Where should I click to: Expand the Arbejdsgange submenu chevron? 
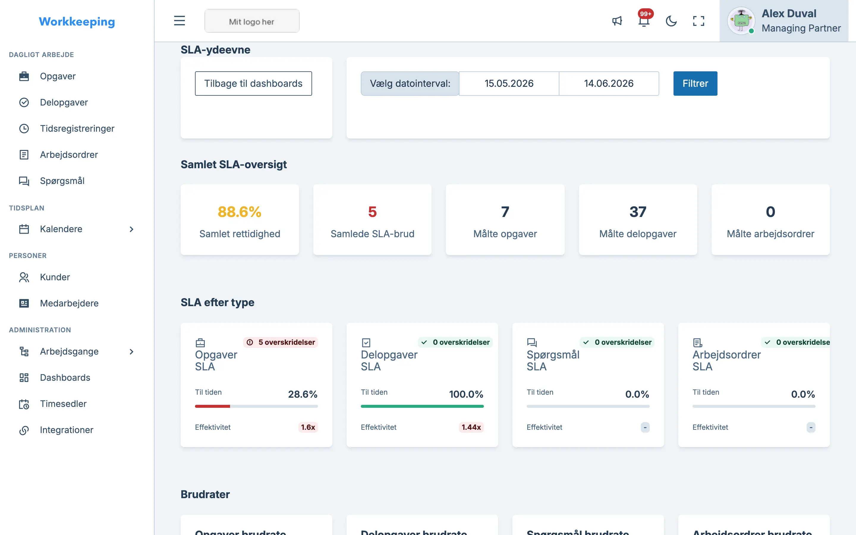[132, 352]
